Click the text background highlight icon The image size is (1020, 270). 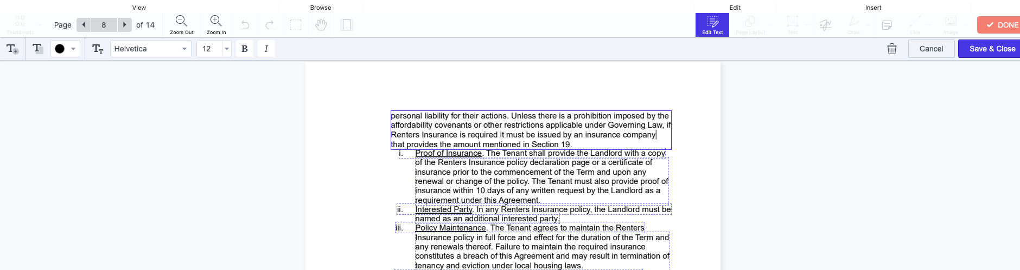click(x=37, y=49)
